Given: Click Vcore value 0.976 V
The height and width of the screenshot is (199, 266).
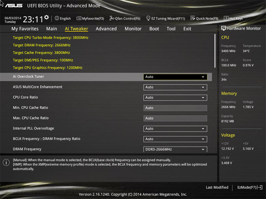Looking at the screenshot, I should 248,66.
